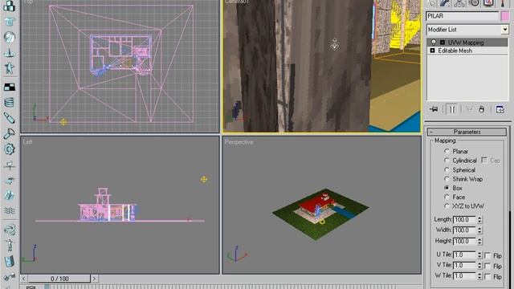This screenshot has width=514, height=289.
Task: Select Face mapping radio button
Action: pyautogui.click(x=447, y=197)
